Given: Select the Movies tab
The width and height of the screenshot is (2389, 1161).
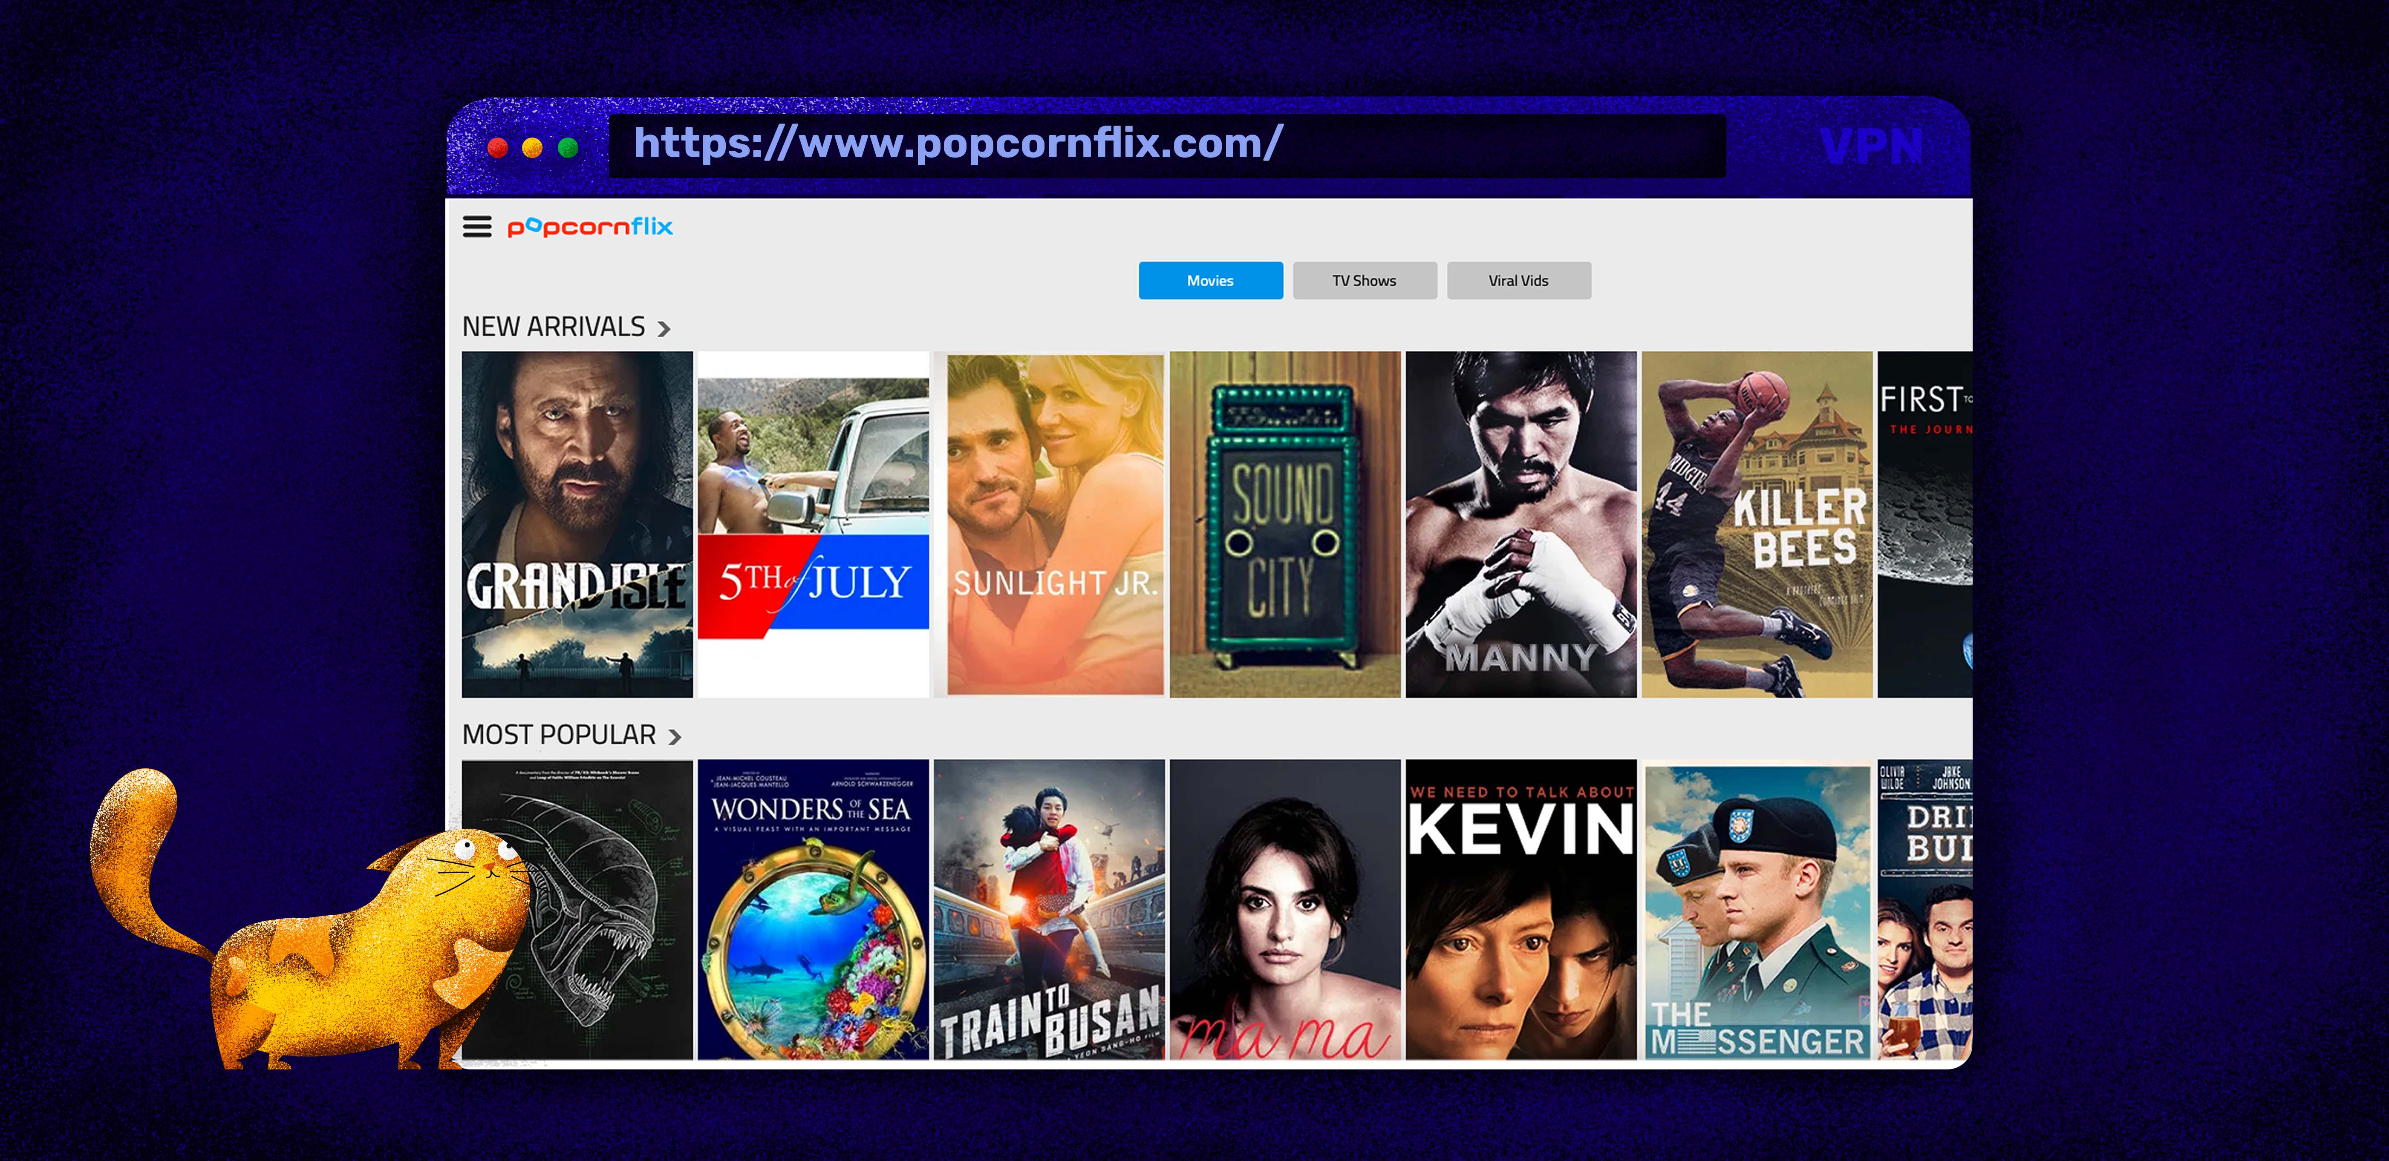Looking at the screenshot, I should click(x=1210, y=281).
